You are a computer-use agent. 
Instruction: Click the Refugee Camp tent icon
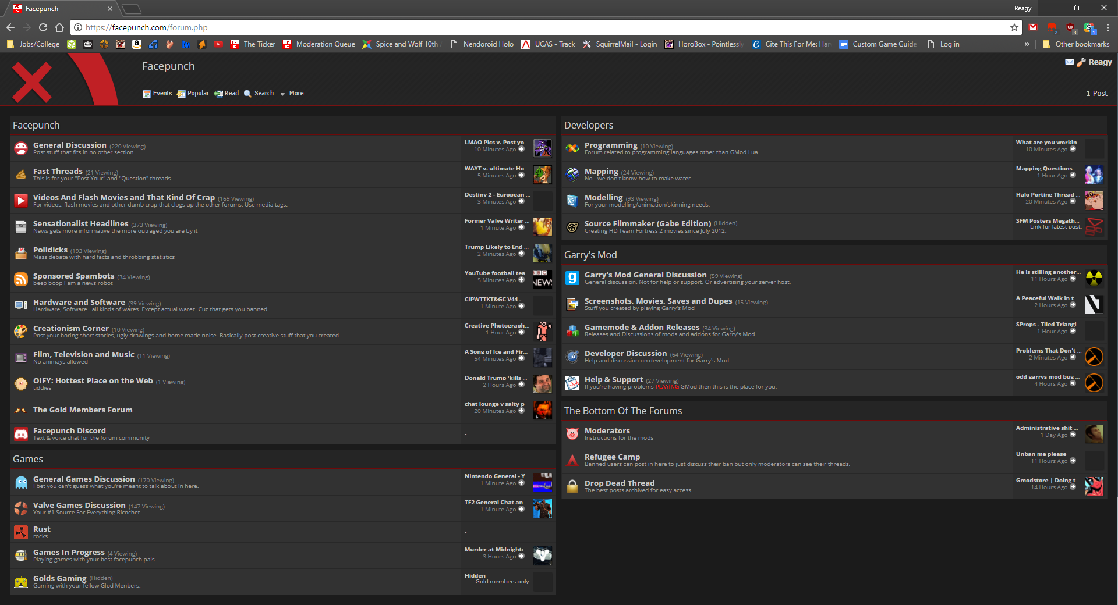pos(572,460)
